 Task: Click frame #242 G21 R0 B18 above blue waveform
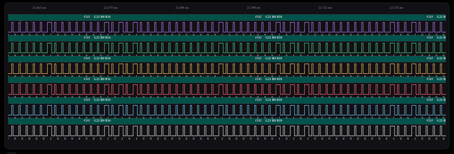340,100
